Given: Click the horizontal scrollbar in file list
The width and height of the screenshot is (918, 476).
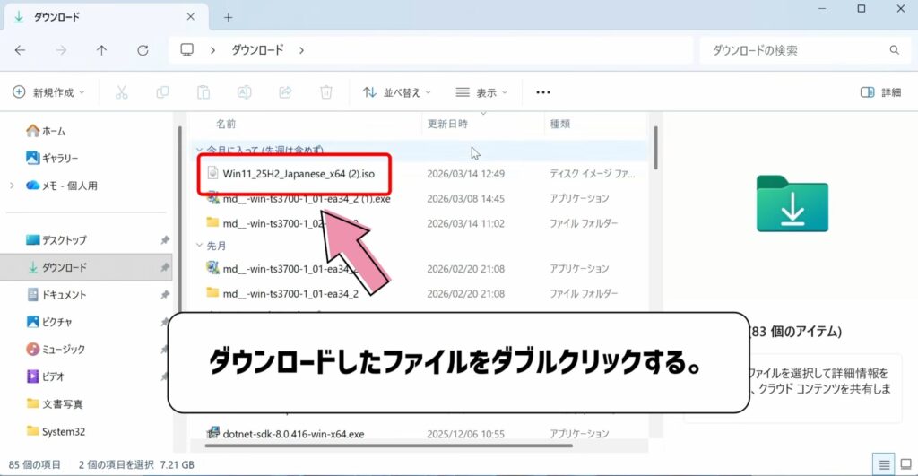Looking at the screenshot, I should coord(389,446).
